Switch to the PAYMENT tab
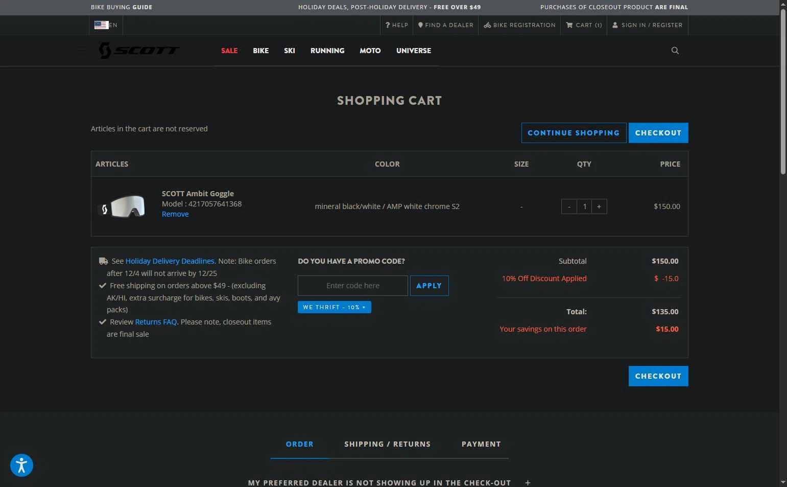 click(x=481, y=444)
